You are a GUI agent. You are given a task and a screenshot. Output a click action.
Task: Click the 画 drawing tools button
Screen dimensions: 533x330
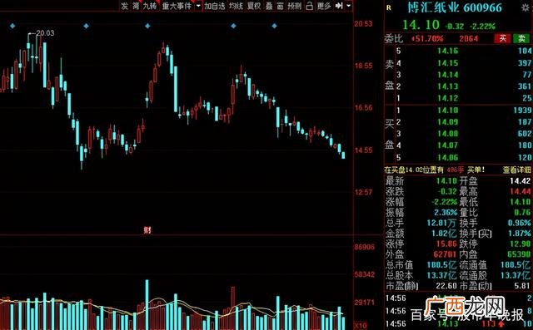click(280, 6)
